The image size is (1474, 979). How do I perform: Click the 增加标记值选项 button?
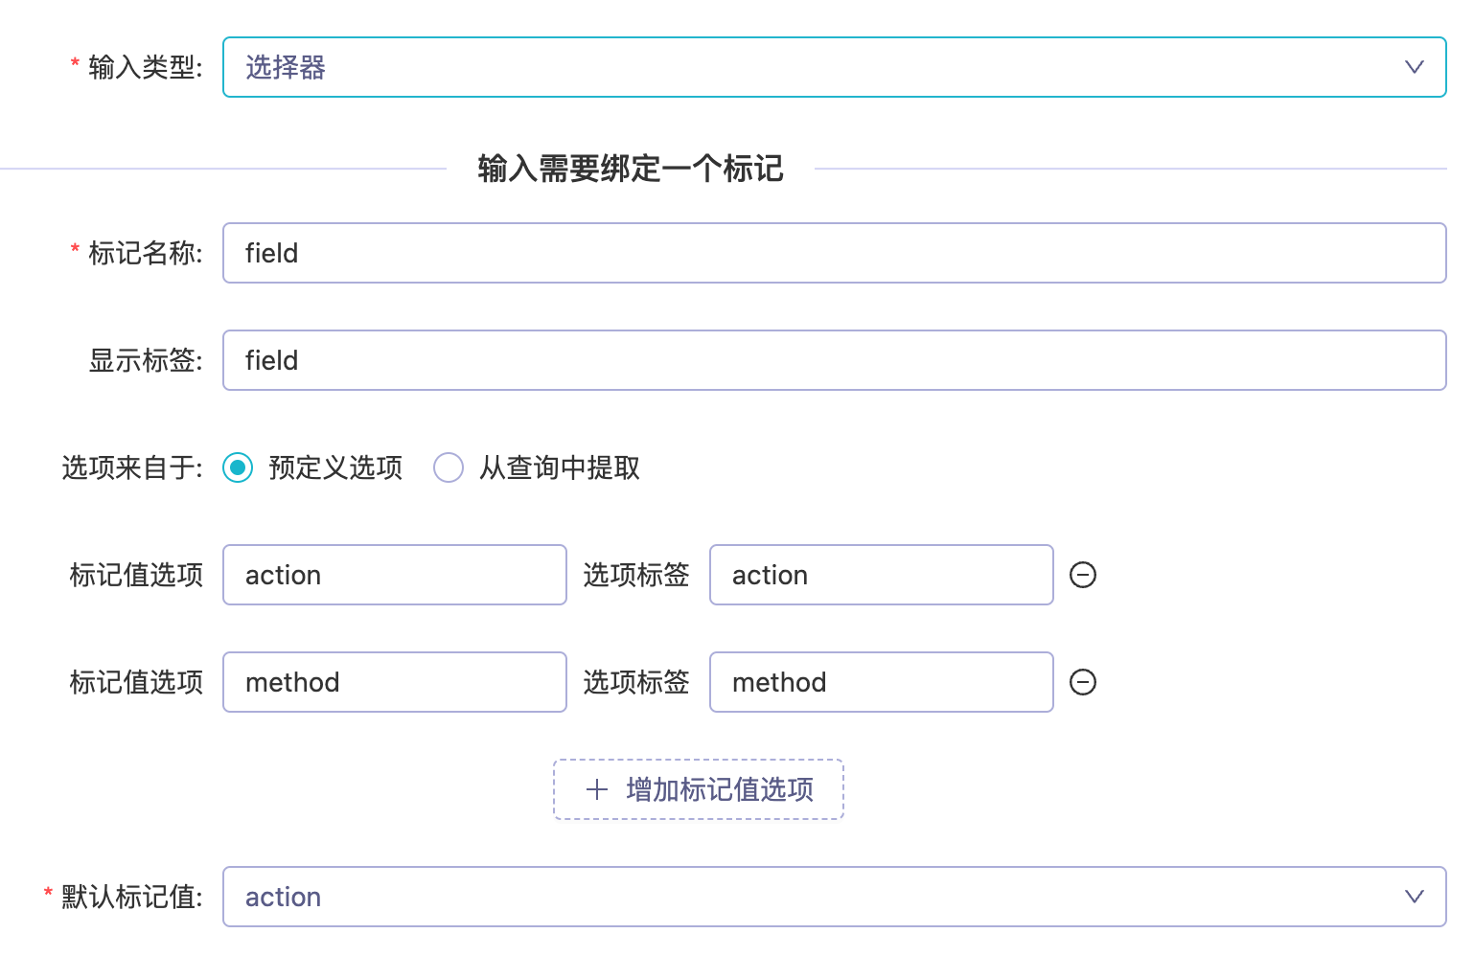click(699, 789)
